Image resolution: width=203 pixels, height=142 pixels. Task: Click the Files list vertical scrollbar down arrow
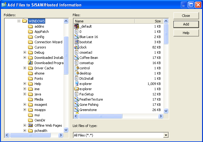click(x=166, y=111)
